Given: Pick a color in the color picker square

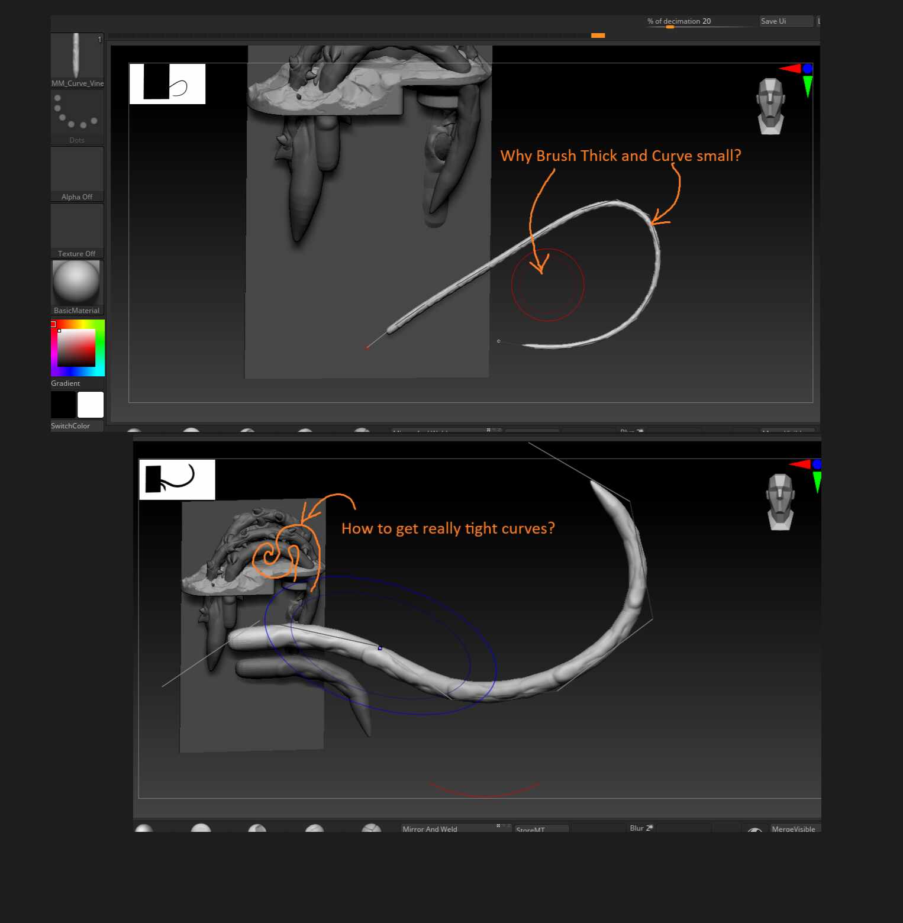Looking at the screenshot, I should click(x=78, y=348).
